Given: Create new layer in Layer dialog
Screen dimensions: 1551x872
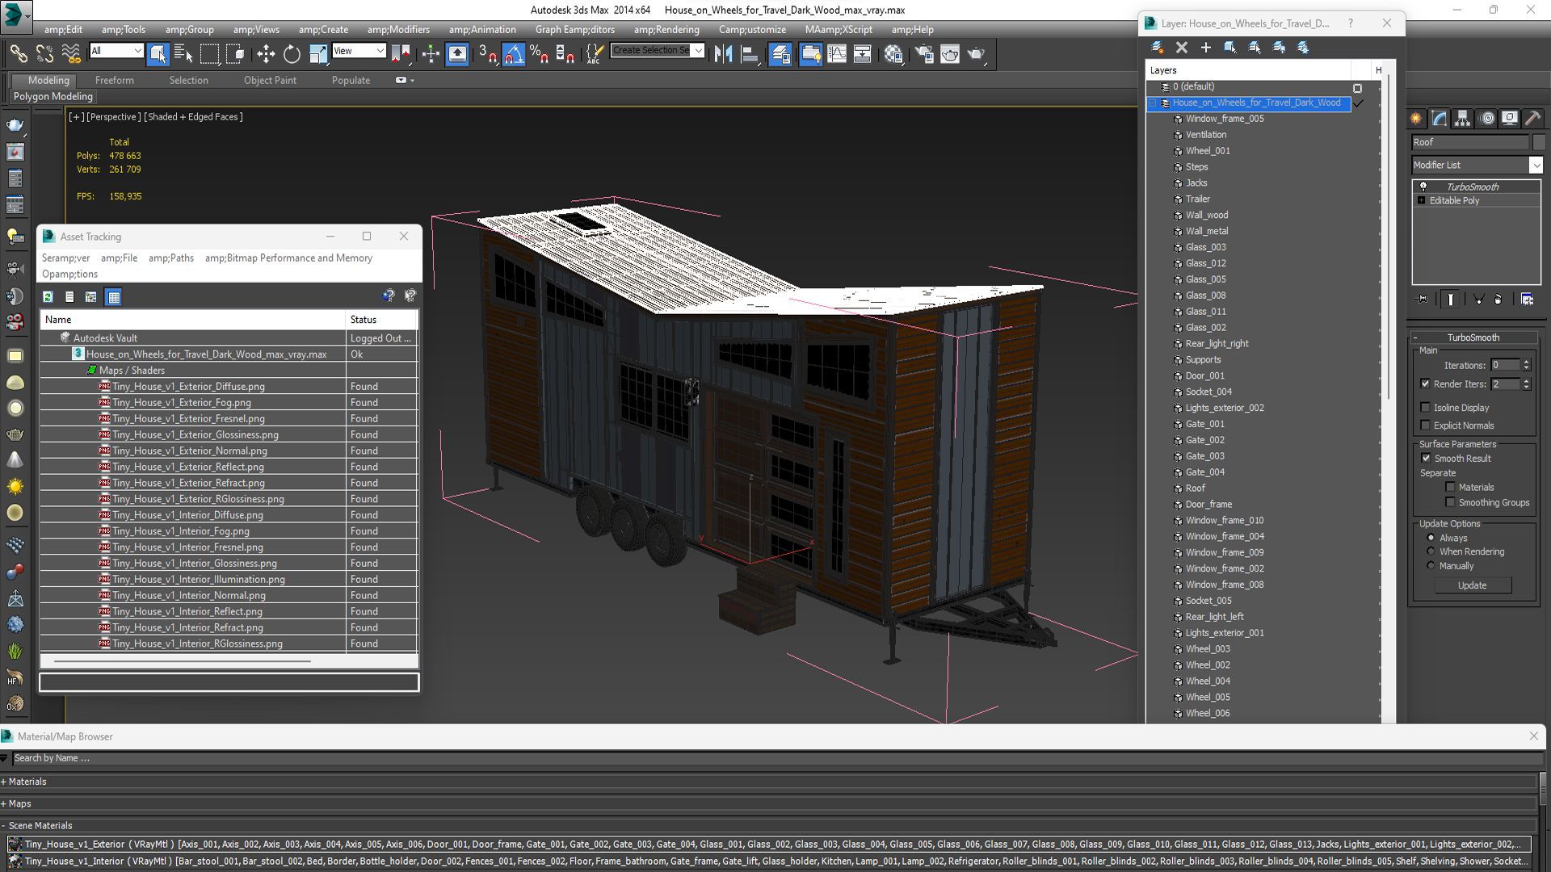Looking at the screenshot, I should [1157, 47].
